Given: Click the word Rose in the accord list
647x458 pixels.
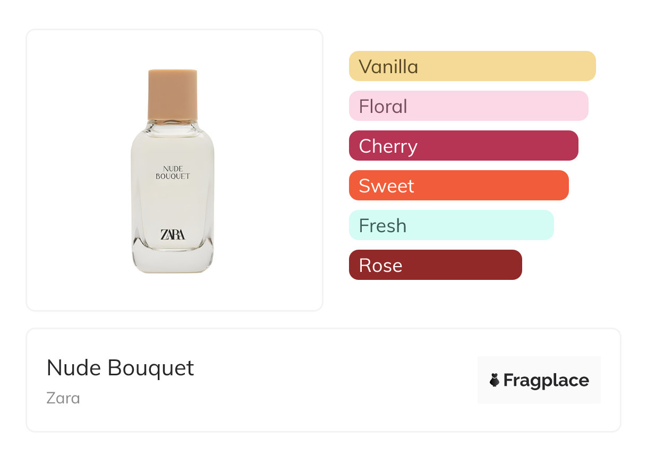Looking at the screenshot, I should tap(380, 266).
